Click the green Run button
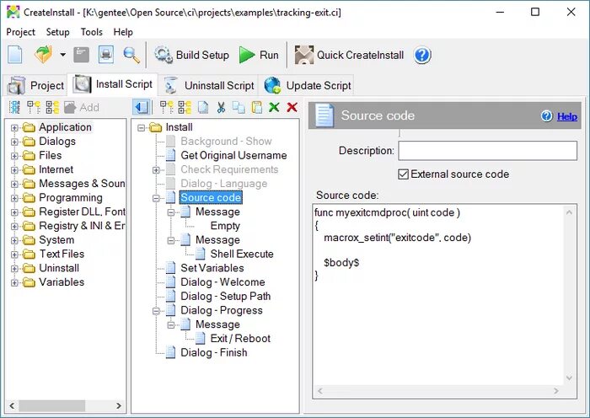The image size is (590, 418). pos(259,55)
